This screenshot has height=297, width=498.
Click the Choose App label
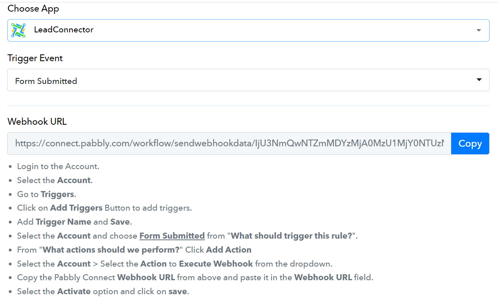tap(34, 8)
